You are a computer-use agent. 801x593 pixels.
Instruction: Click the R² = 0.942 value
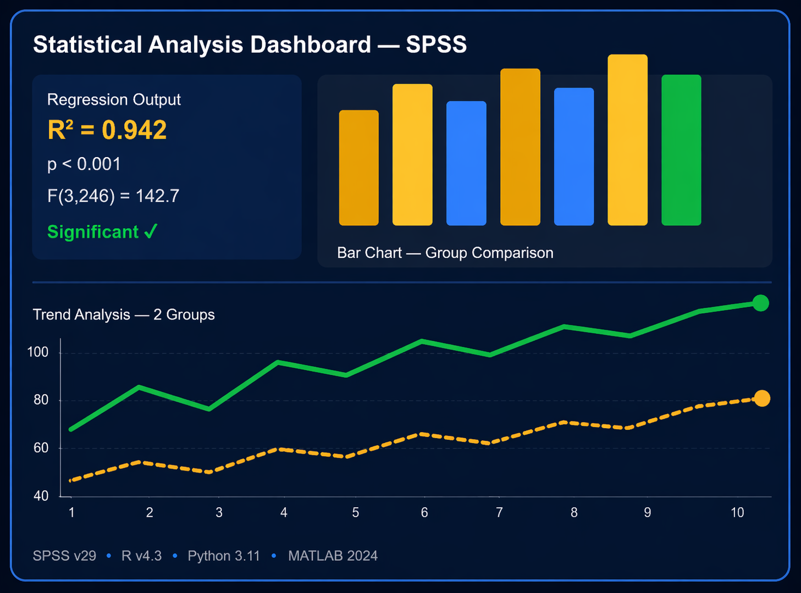coord(107,130)
